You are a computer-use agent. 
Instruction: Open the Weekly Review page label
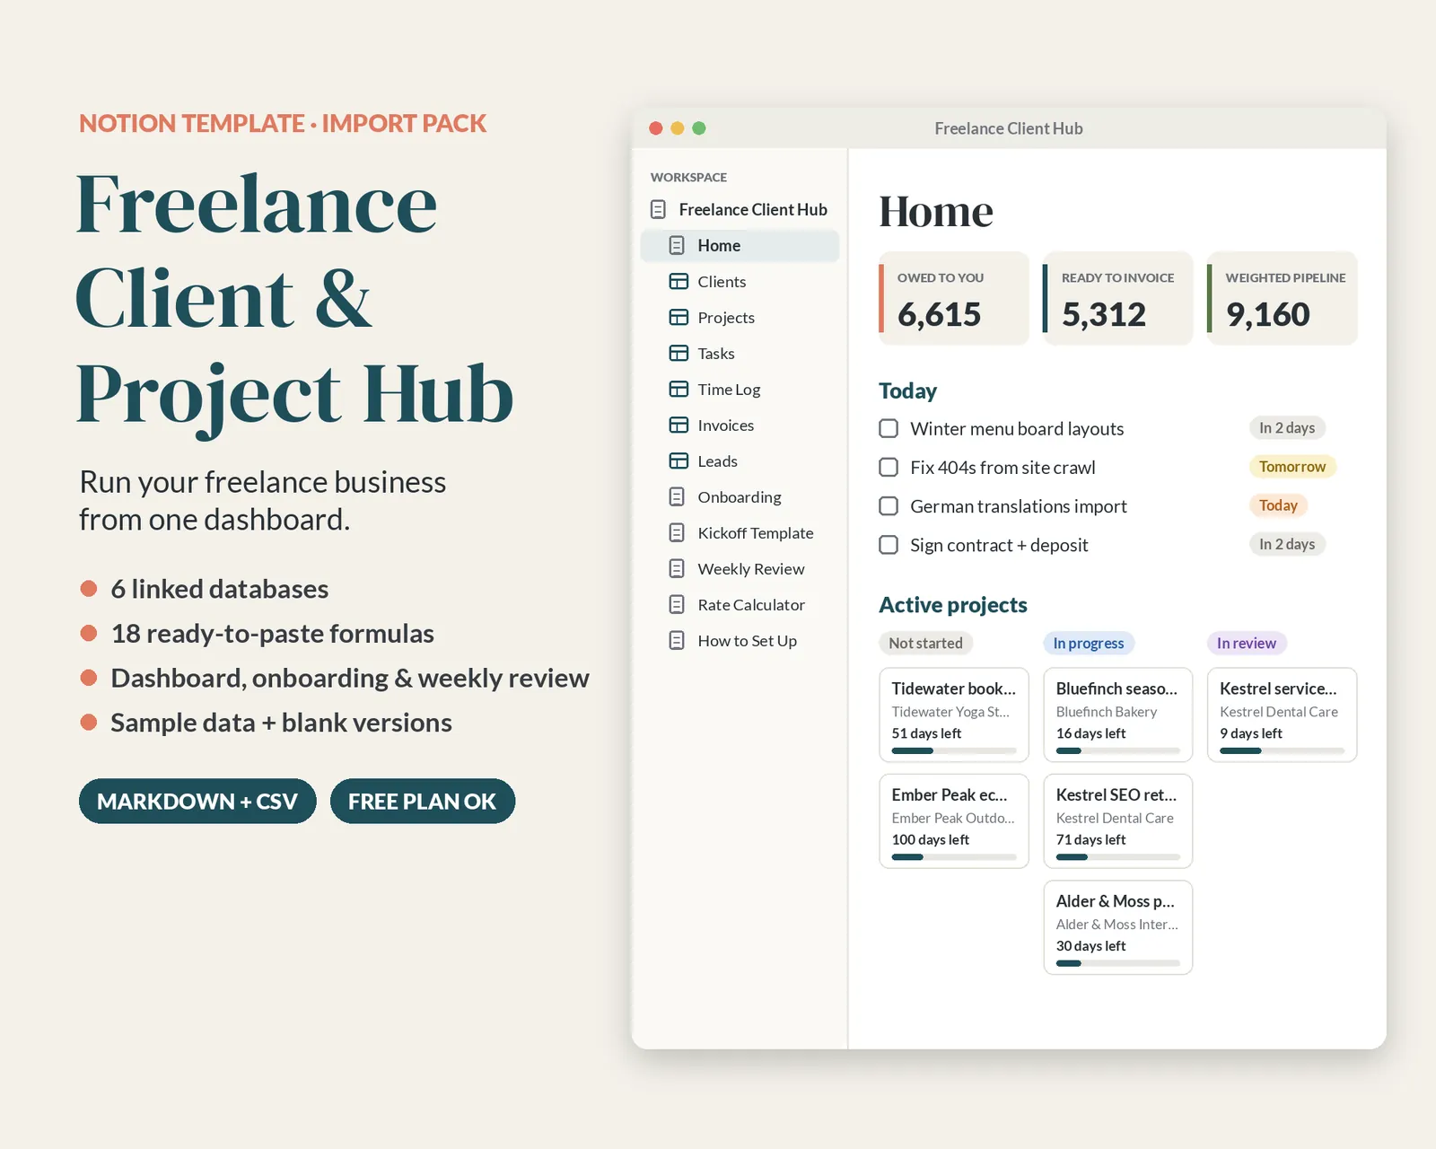(751, 568)
